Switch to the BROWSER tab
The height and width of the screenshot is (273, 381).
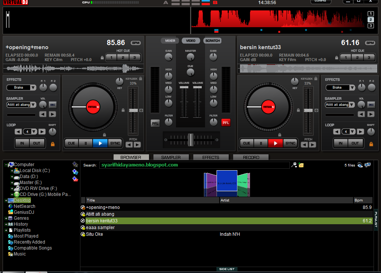coord(131,158)
